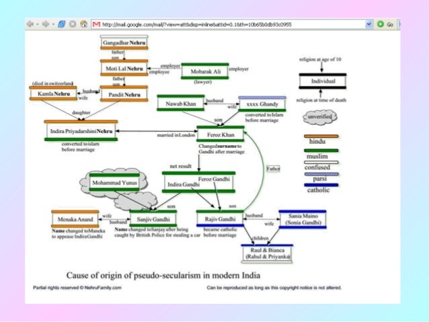The height and width of the screenshot is (322, 429).
Task: Click 'Name changed to Maneka' note
Action: click(x=78, y=234)
